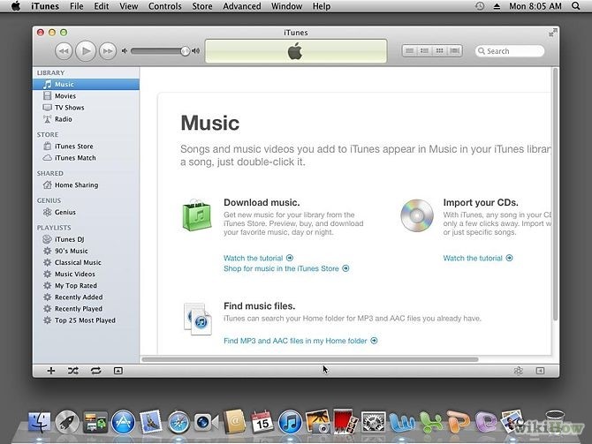
Task: Toggle repeat playback
Action: (x=96, y=371)
